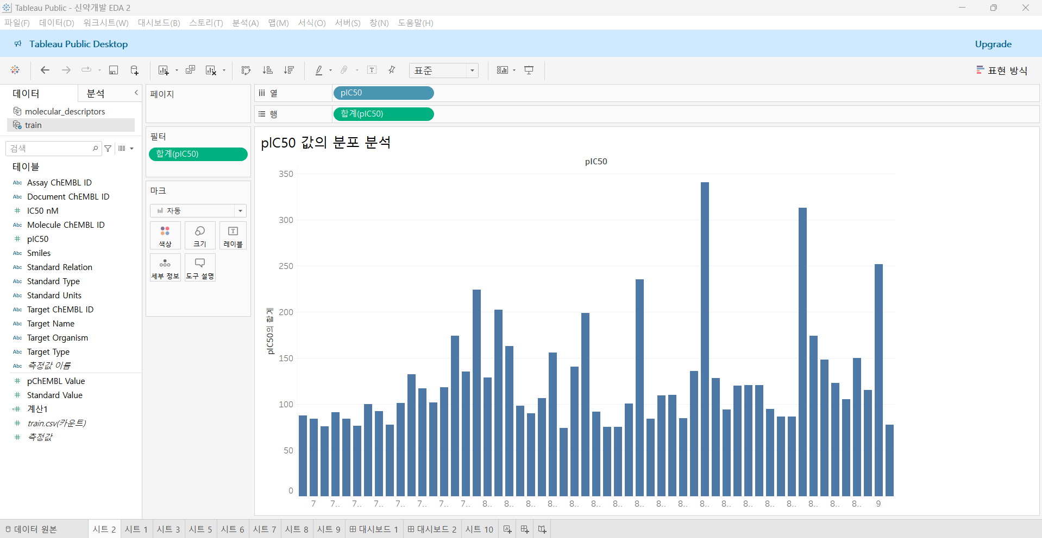1042x538 pixels.
Task: Open the Detail (세부 정보) marks card
Action: (165, 267)
